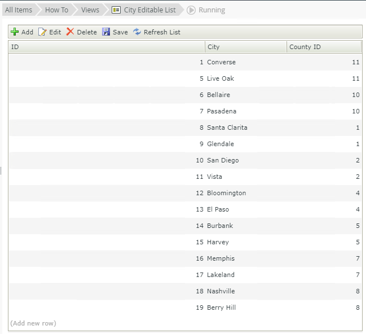Viewport: 366px width, 334px height.
Task: Click County ID 4 in the El Paso row
Action: 358,209
